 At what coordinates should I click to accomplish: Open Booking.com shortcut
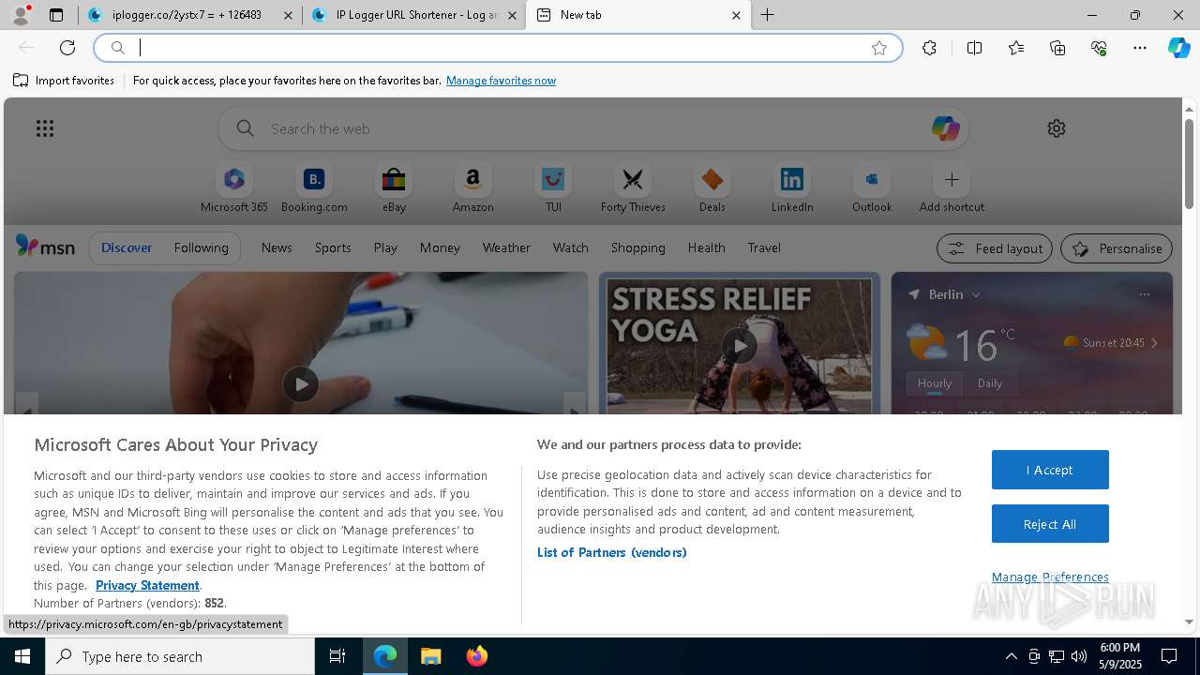[314, 188]
